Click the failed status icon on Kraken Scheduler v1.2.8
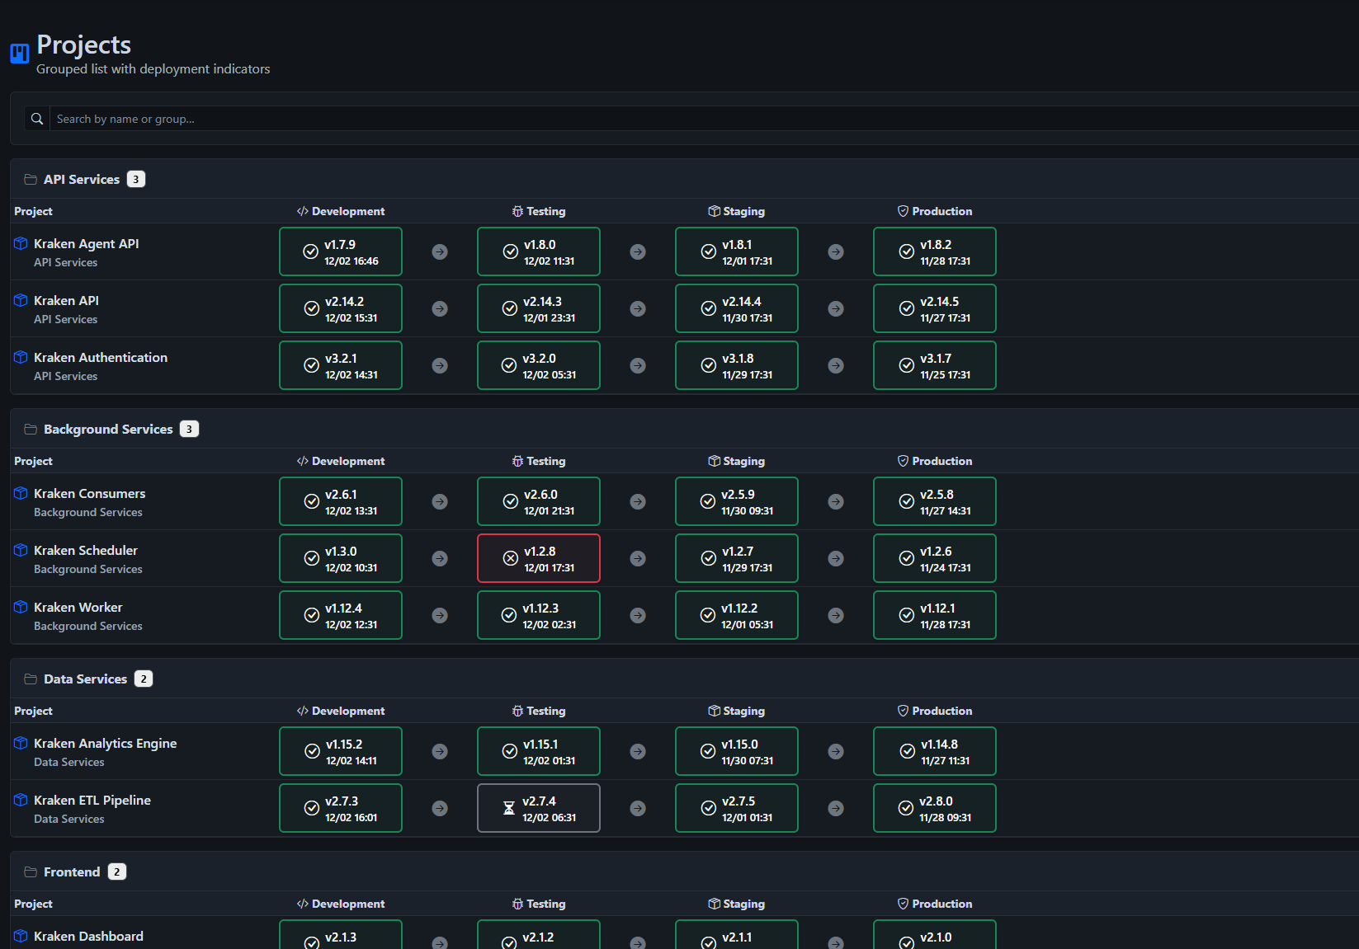Image resolution: width=1359 pixels, height=949 pixels. 509,557
